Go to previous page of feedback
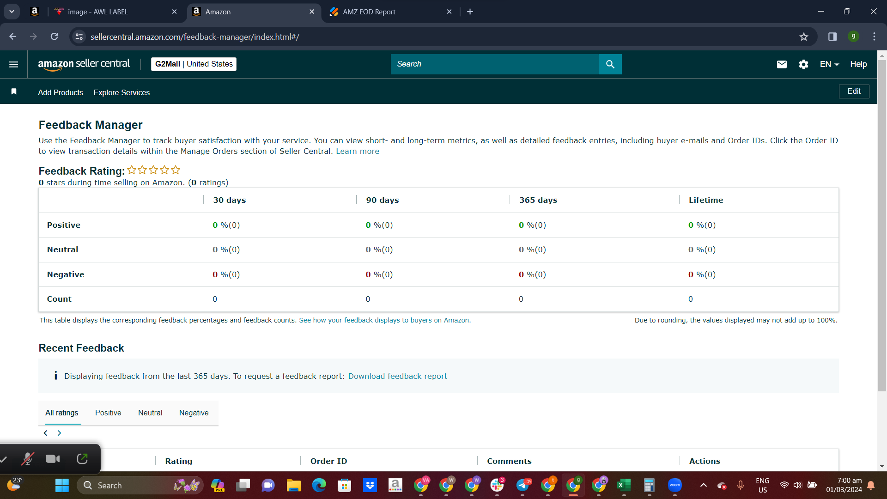Image resolution: width=887 pixels, height=499 pixels. click(45, 433)
